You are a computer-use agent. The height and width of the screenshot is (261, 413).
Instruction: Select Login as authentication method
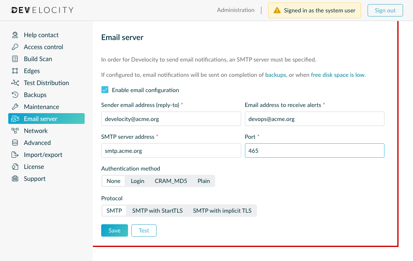[x=138, y=180]
